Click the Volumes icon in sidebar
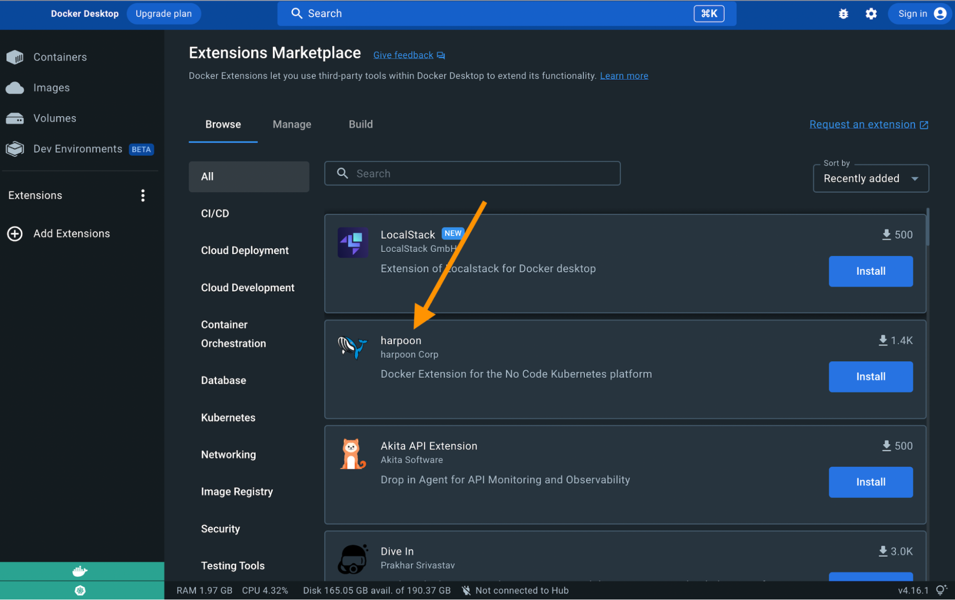Screen dimensions: 955x600 point(14,117)
